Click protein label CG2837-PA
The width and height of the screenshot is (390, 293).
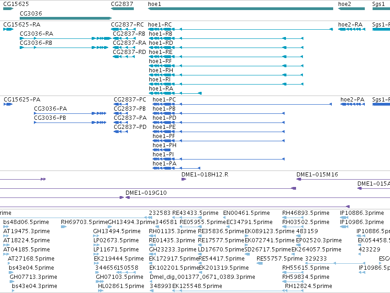tap(130, 118)
